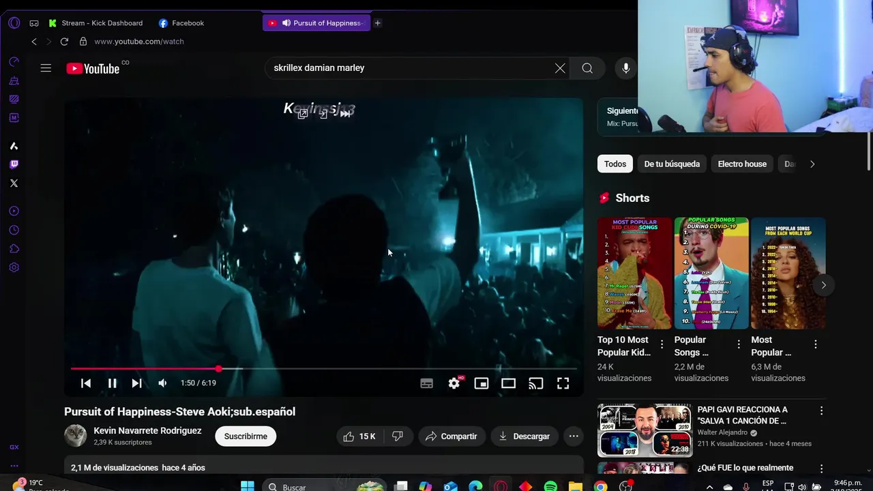Screen dimensions: 873x491
Task: Open GX Control speedometer in sidebar
Action: 14,62
